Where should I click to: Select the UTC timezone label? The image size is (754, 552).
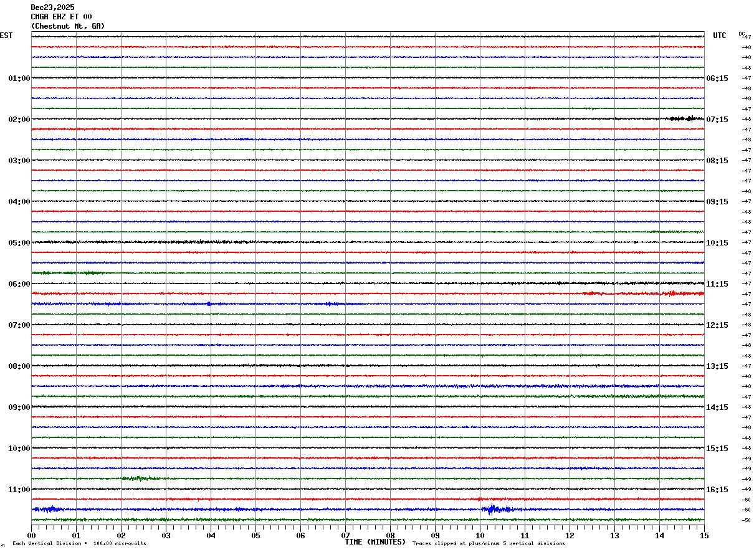[x=720, y=36]
